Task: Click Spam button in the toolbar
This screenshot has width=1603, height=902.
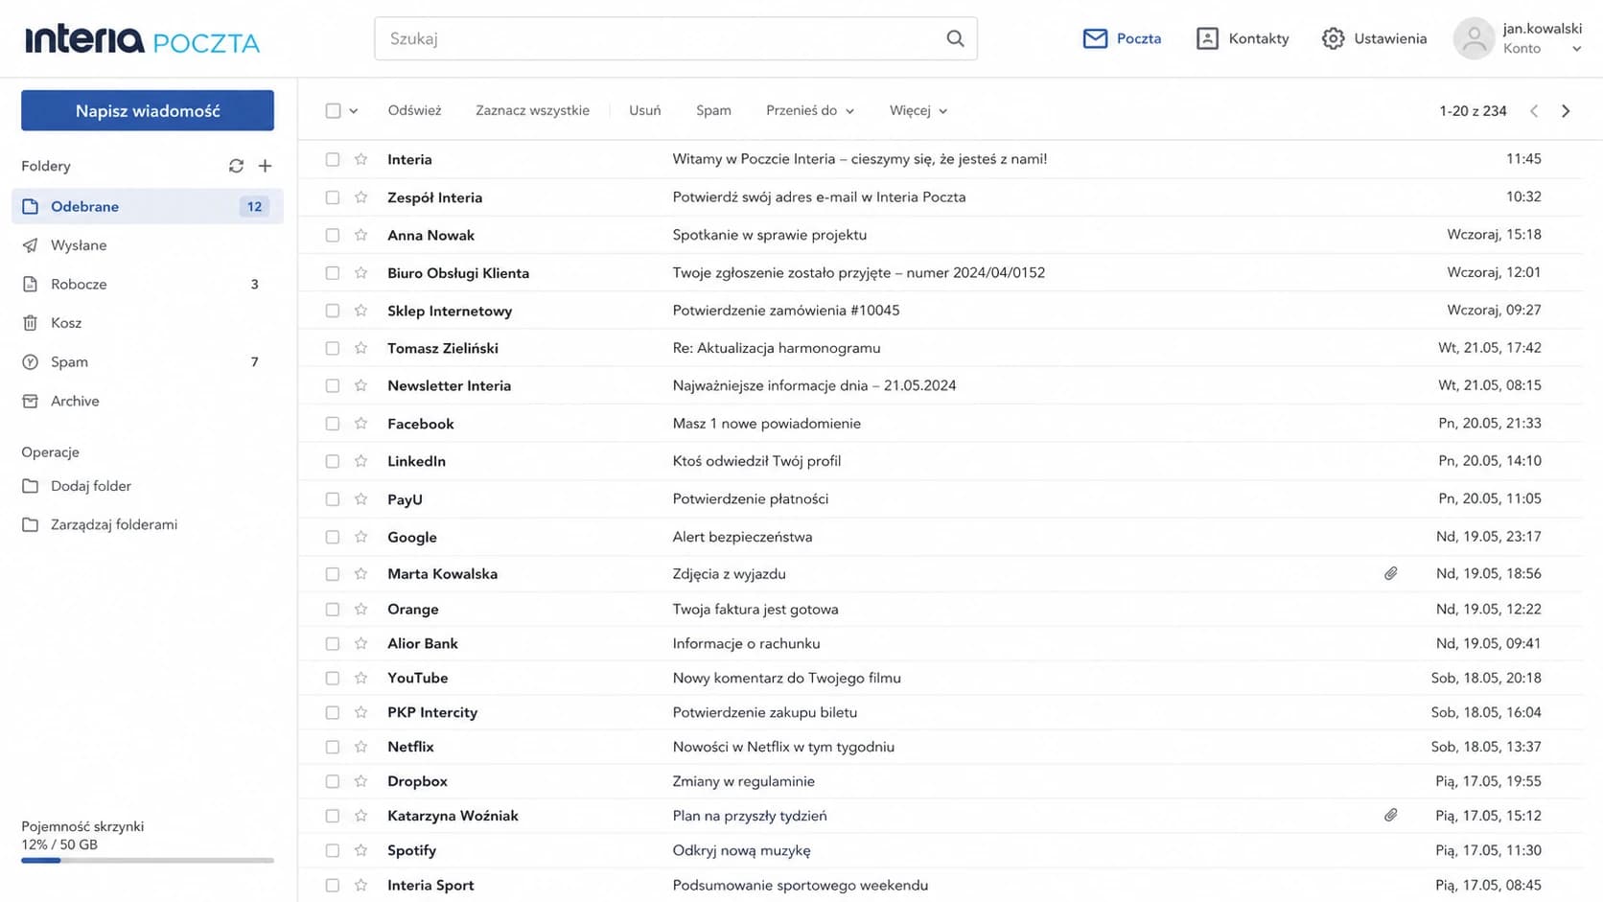Action: tap(713, 110)
